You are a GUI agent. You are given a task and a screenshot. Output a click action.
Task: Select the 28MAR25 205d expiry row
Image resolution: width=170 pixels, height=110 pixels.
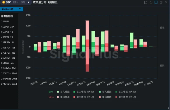[x=9, y=79]
